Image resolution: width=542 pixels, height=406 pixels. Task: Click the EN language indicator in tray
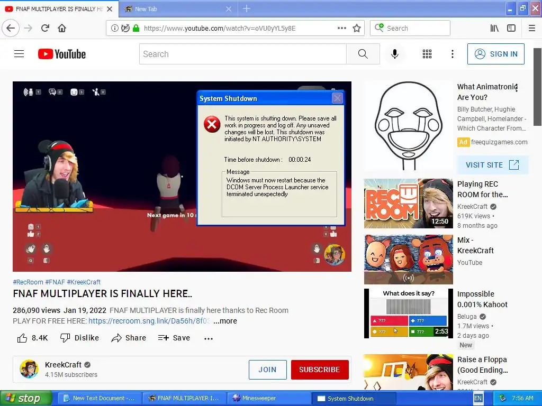(x=478, y=399)
